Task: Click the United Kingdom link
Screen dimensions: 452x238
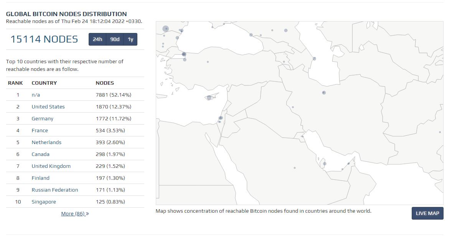Action: tap(51, 166)
